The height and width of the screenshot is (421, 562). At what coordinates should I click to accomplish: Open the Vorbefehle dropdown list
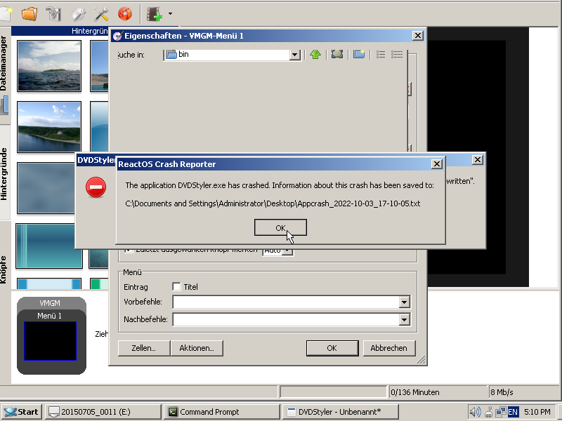coord(405,302)
